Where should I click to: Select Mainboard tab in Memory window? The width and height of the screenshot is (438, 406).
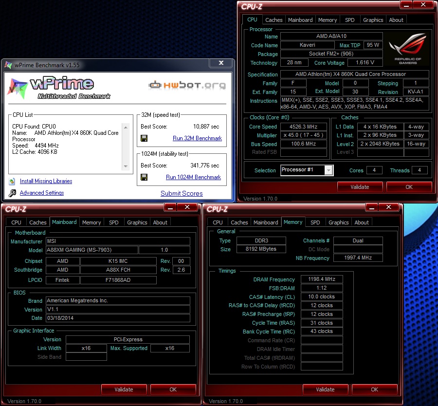point(266,222)
